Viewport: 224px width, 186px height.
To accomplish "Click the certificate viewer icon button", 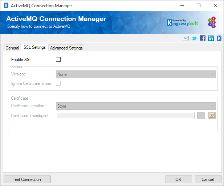I will (212, 116).
